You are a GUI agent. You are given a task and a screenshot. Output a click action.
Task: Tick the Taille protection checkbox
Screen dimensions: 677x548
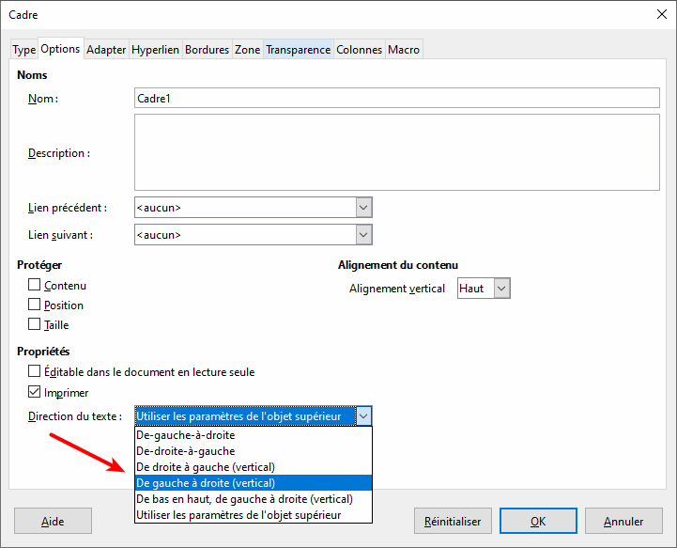(34, 323)
